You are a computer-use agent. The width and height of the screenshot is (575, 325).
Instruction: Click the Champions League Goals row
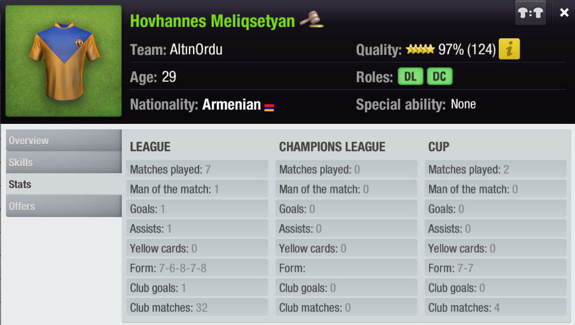346,209
